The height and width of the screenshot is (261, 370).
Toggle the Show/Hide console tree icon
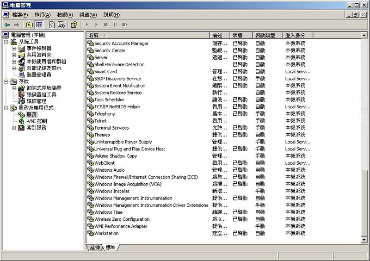39,25
